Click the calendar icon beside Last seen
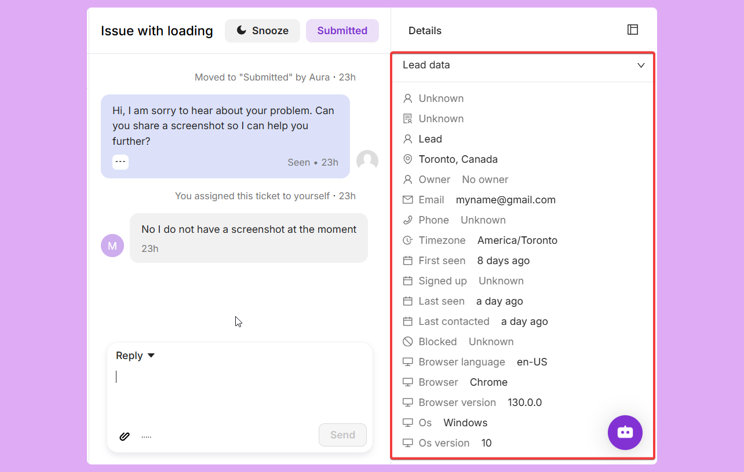744x472 pixels. [408, 301]
